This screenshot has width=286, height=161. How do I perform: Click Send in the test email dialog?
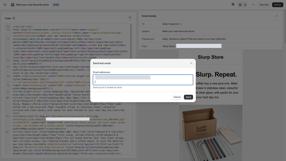pyautogui.click(x=188, y=97)
